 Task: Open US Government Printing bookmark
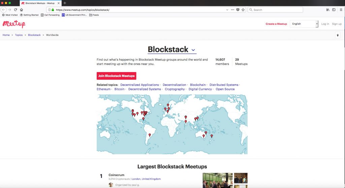coord(74,15)
